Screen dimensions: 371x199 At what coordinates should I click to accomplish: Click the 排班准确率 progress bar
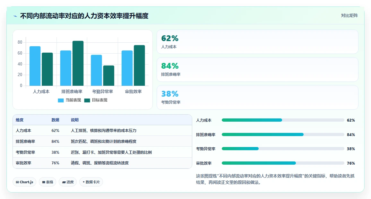pyautogui.click(x=283, y=134)
